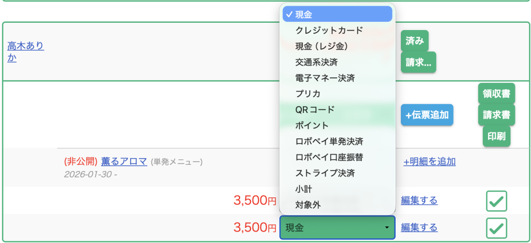Image resolution: width=531 pixels, height=243 pixels.
Task: Select 対象外 at the list bottom
Action: 337,205
